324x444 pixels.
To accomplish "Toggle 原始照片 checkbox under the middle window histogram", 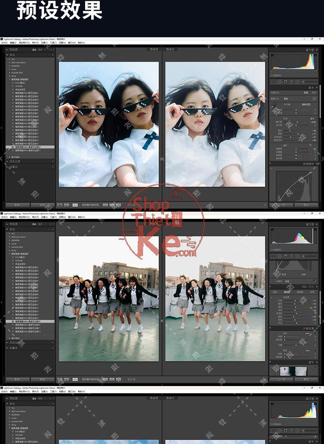I will coord(272,251).
